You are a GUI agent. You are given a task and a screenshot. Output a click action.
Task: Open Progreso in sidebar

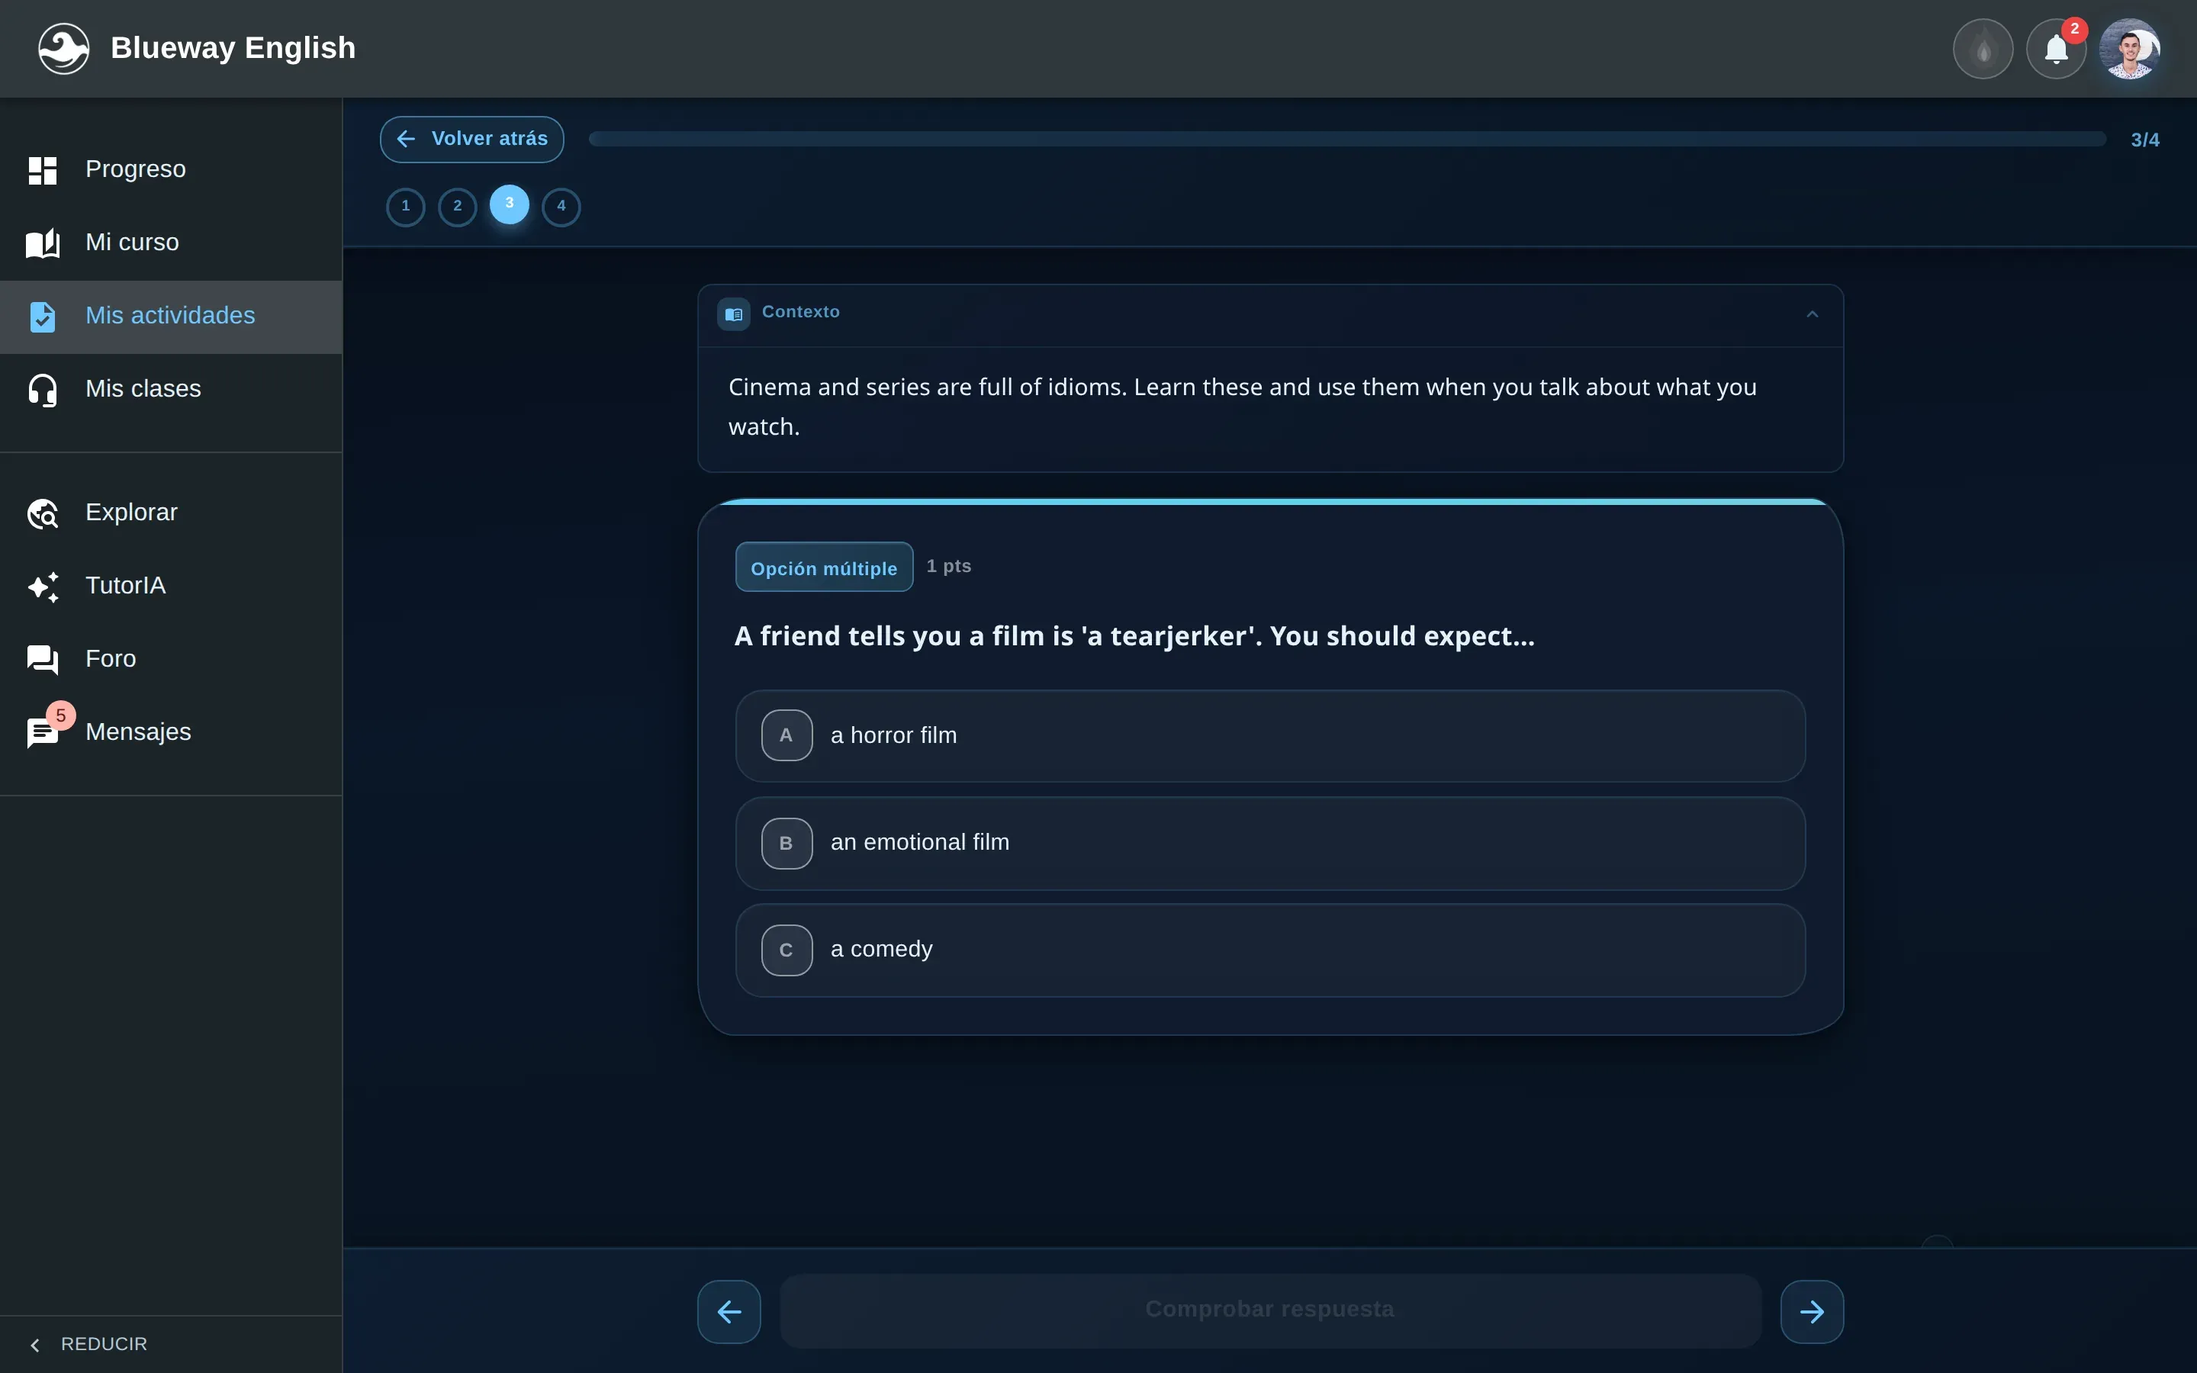171,170
